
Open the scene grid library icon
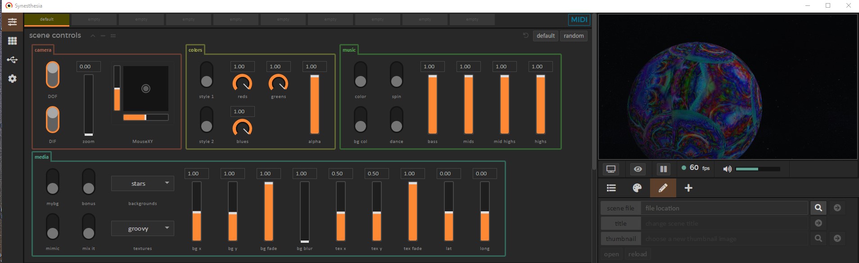(x=12, y=41)
